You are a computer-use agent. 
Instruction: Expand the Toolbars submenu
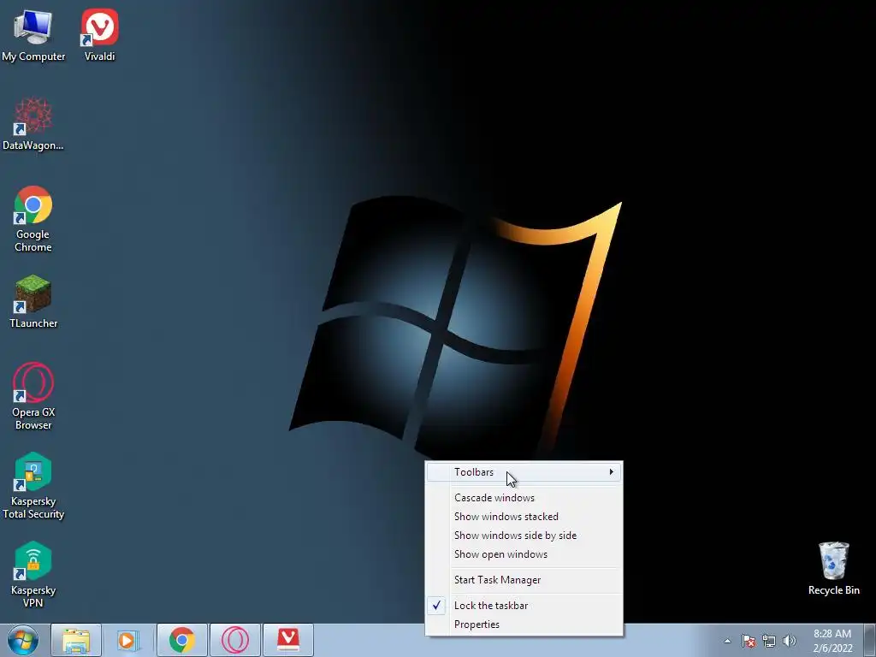[x=524, y=472]
